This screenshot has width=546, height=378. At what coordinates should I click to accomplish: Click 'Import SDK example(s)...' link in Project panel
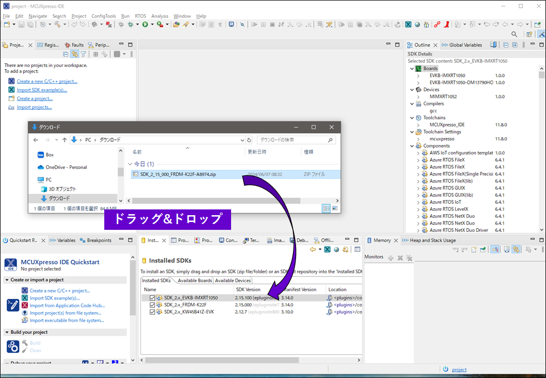click(x=42, y=90)
